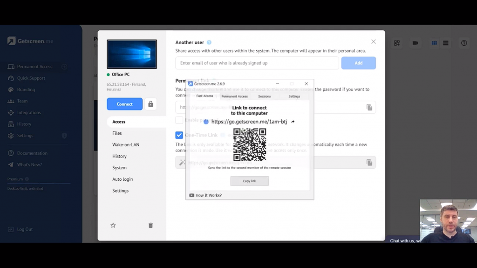
Task: Open How It Works video link
Action: coord(205,195)
